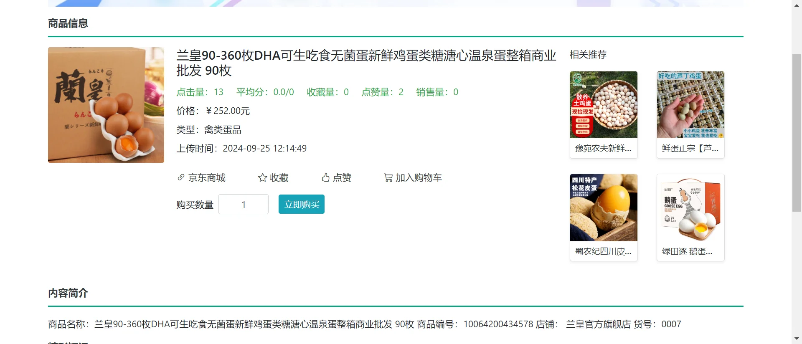
Task: Click the 相关推荐 heading
Action: click(x=588, y=55)
